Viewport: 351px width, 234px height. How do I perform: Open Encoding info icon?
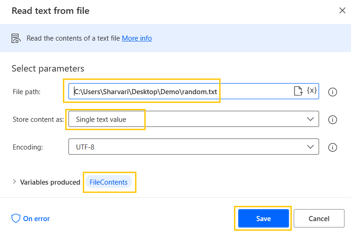pyautogui.click(x=333, y=147)
